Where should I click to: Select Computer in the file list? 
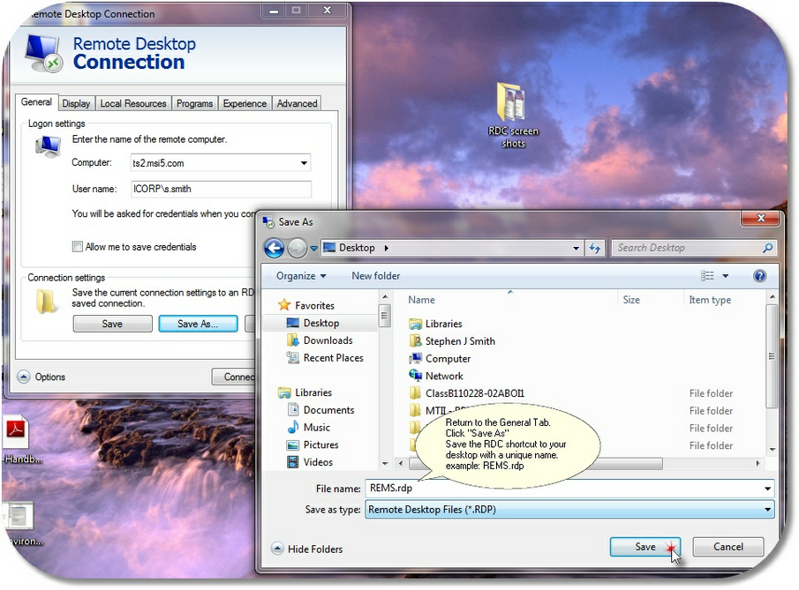click(446, 358)
